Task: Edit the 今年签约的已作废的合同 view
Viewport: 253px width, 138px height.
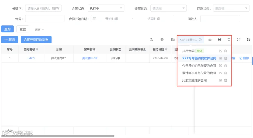Action: (220, 66)
